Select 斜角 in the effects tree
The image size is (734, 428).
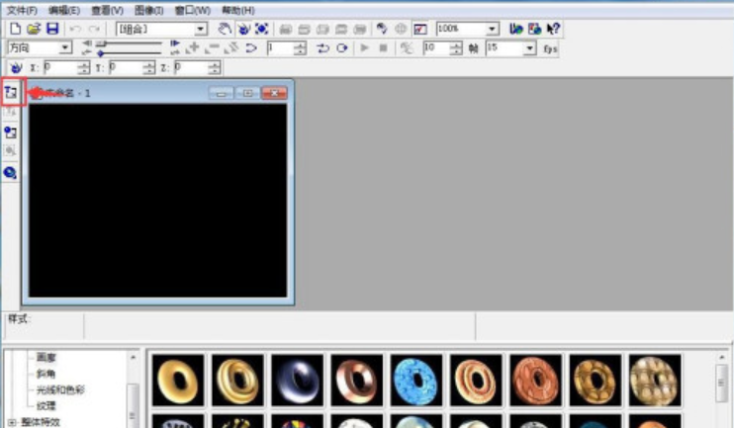(x=46, y=374)
